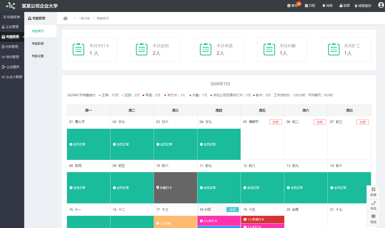The height and width of the screenshot is (228, 385).
Task: Click the 电话 floating phone button
Action: pyautogui.click(x=373, y=206)
